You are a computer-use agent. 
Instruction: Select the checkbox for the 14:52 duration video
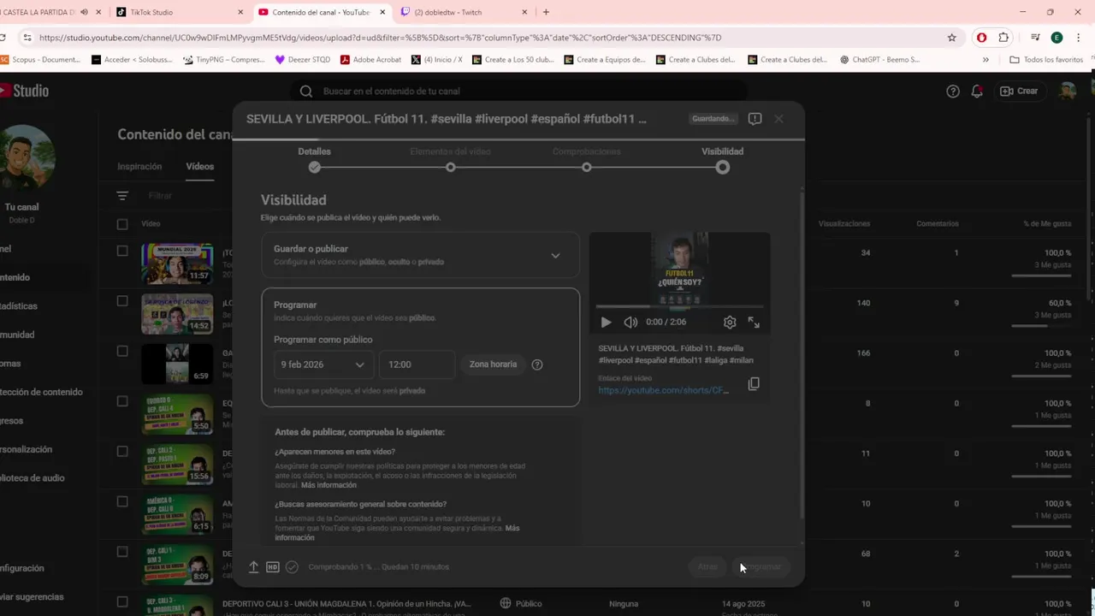pyautogui.click(x=122, y=301)
